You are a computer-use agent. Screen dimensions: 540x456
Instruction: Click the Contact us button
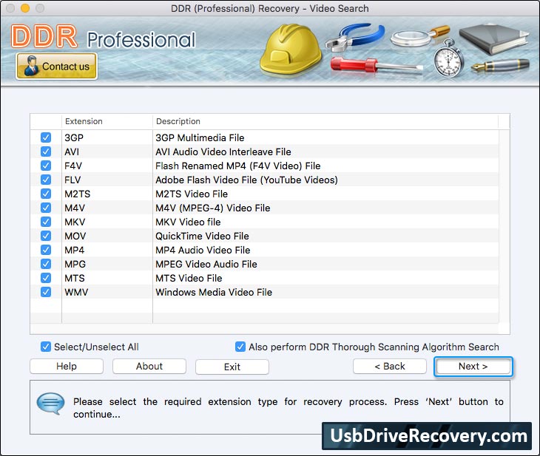point(56,66)
